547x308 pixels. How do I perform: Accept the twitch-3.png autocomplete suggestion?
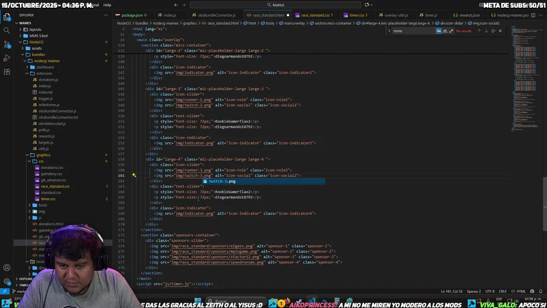[x=263, y=181]
